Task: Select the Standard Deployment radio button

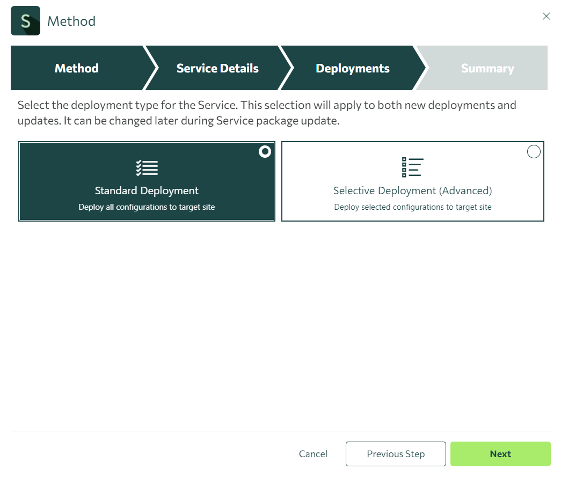Action: 265,152
